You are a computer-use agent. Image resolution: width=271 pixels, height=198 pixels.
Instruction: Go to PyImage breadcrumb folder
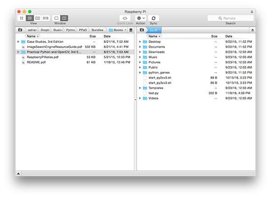70,30
